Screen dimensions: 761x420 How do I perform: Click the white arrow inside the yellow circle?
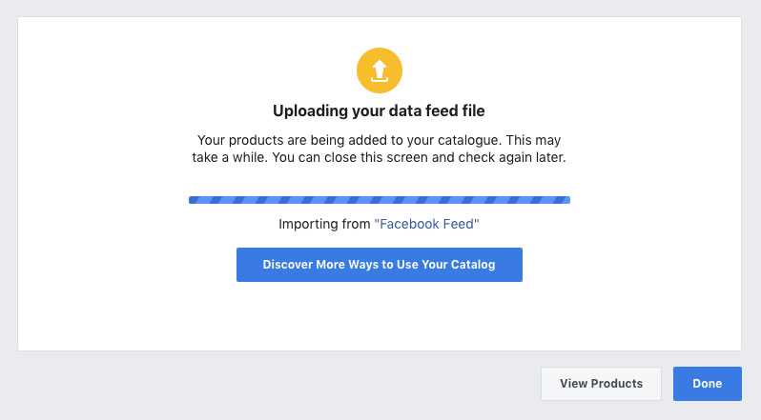(x=379, y=70)
